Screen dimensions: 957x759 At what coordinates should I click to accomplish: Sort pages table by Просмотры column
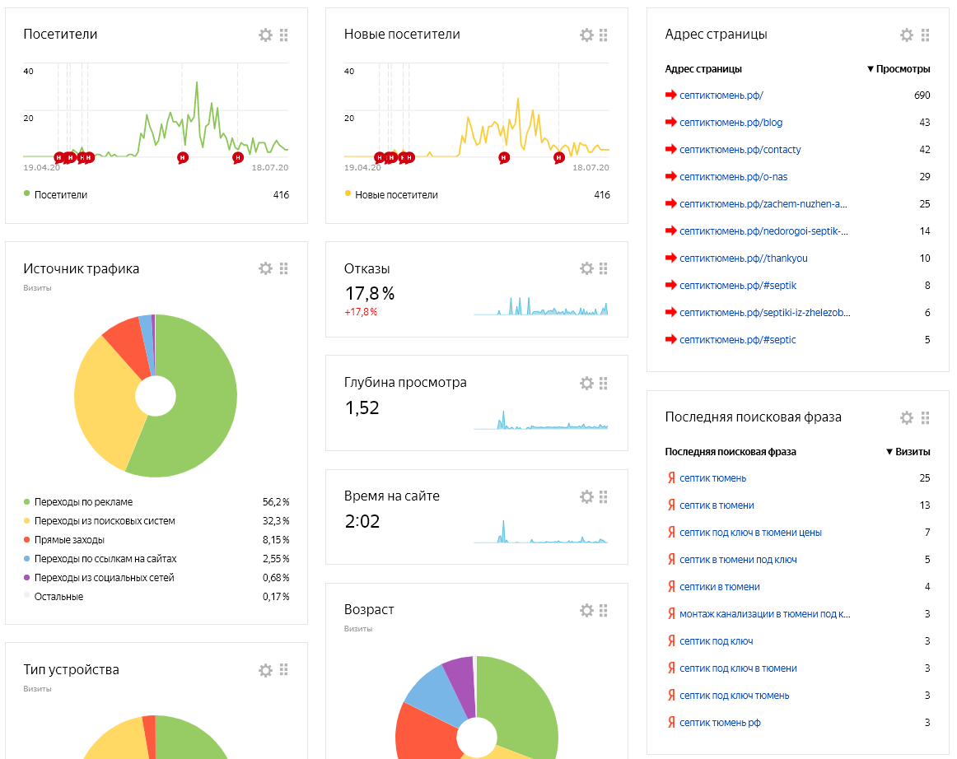[x=899, y=69]
